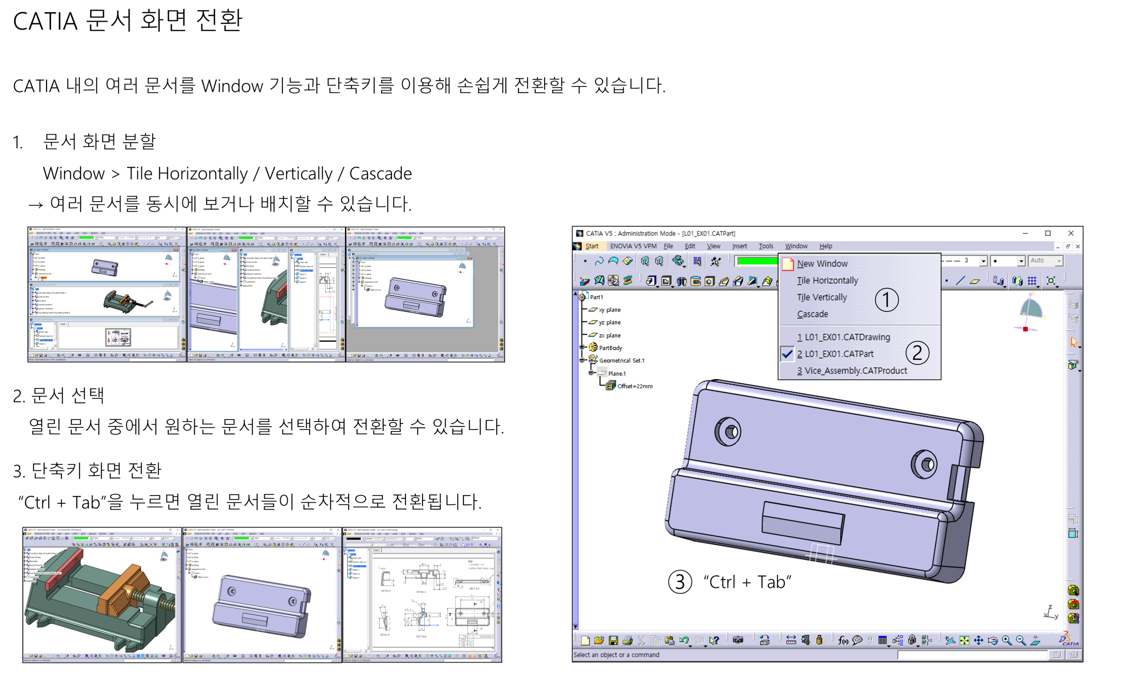The width and height of the screenshot is (1131, 678).
Task: Open the Tools menu
Action: click(766, 246)
